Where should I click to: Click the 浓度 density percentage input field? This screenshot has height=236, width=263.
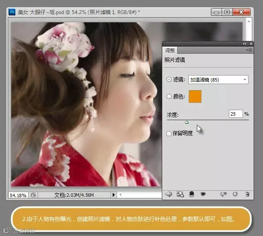tap(236, 114)
